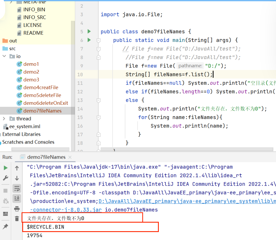
Task: Select the INFO_BIN file
Action: 34,9
